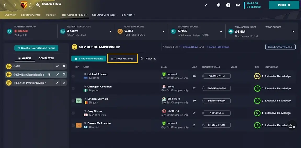Viewport: 301px width, 148px height.
Task: Sort table by the AGE column header
Action: [x=195, y=67]
